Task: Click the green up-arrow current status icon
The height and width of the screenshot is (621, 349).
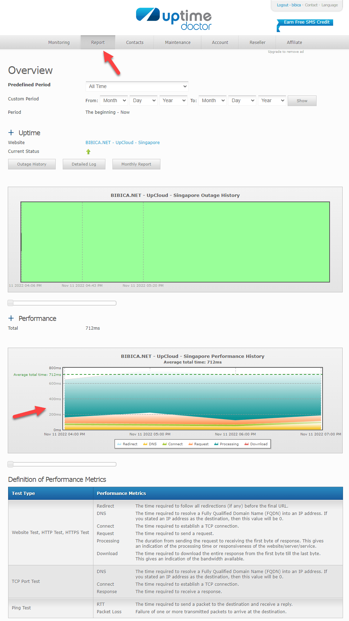Action: tap(88, 151)
